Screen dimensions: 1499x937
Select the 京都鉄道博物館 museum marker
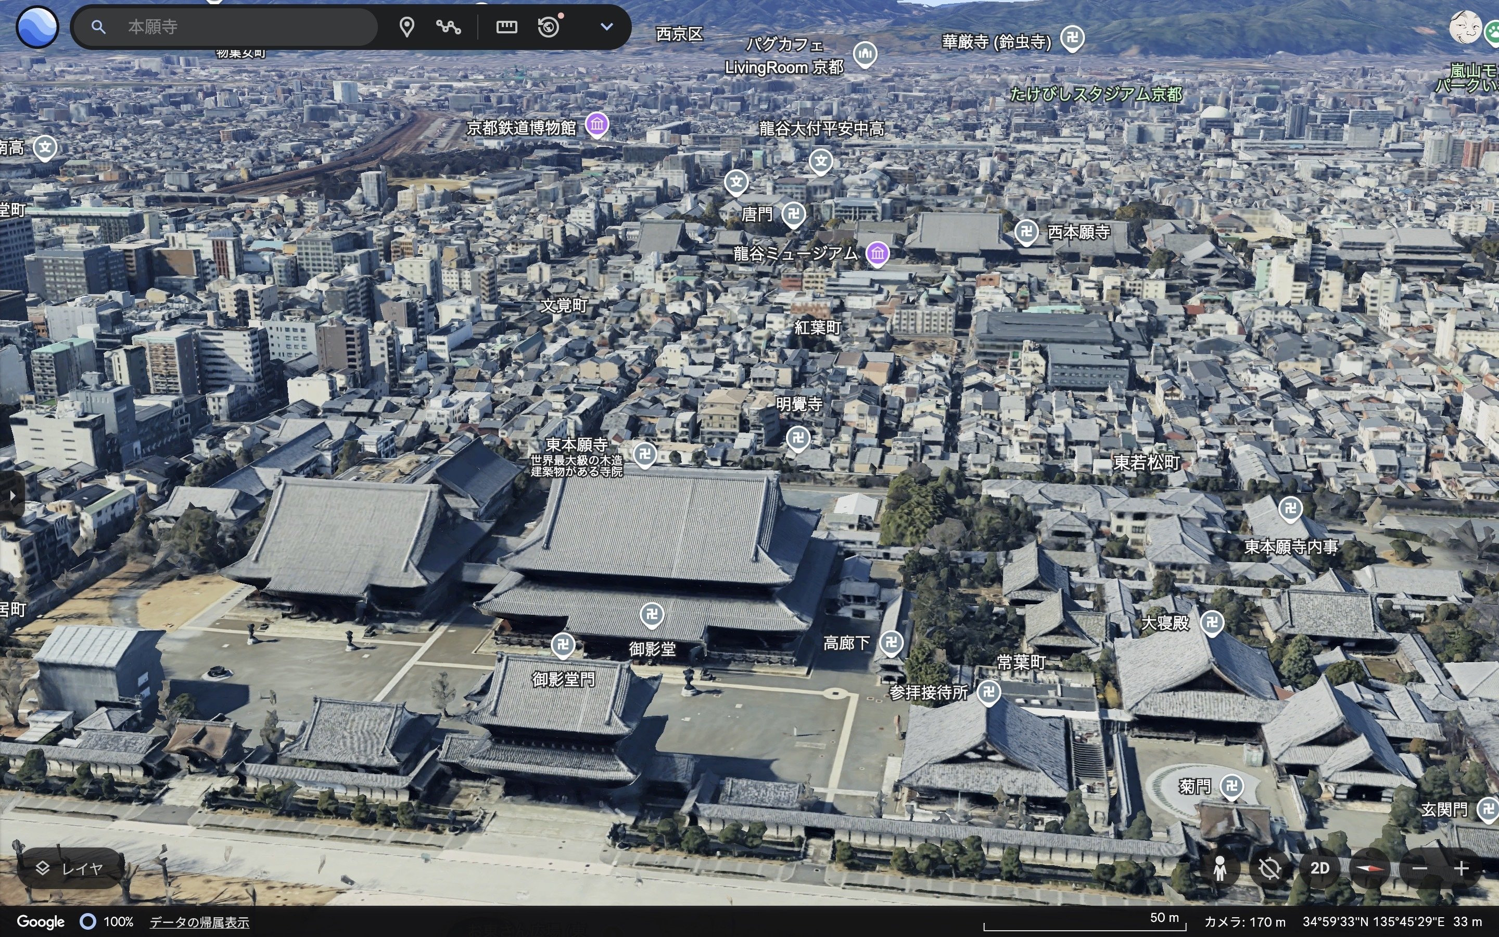(x=597, y=124)
